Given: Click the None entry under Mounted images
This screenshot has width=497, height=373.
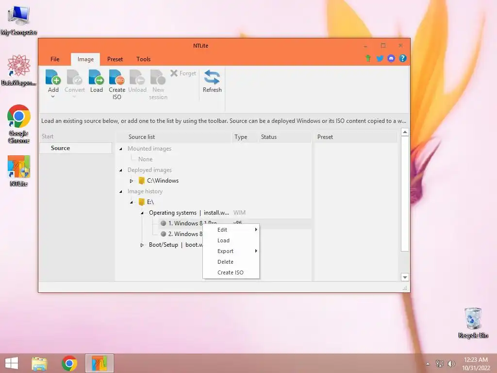Looking at the screenshot, I should click(x=145, y=159).
